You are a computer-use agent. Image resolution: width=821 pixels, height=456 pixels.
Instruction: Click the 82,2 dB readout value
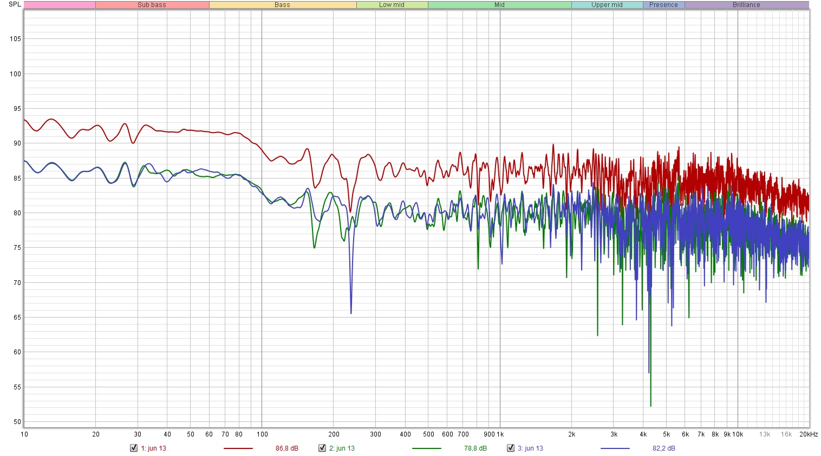(664, 448)
